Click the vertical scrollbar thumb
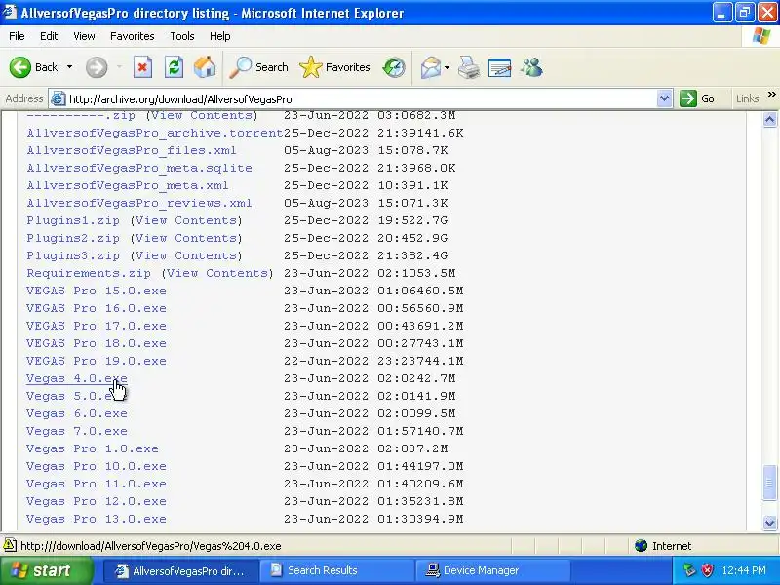Screen dimensions: 780x585 point(769,482)
